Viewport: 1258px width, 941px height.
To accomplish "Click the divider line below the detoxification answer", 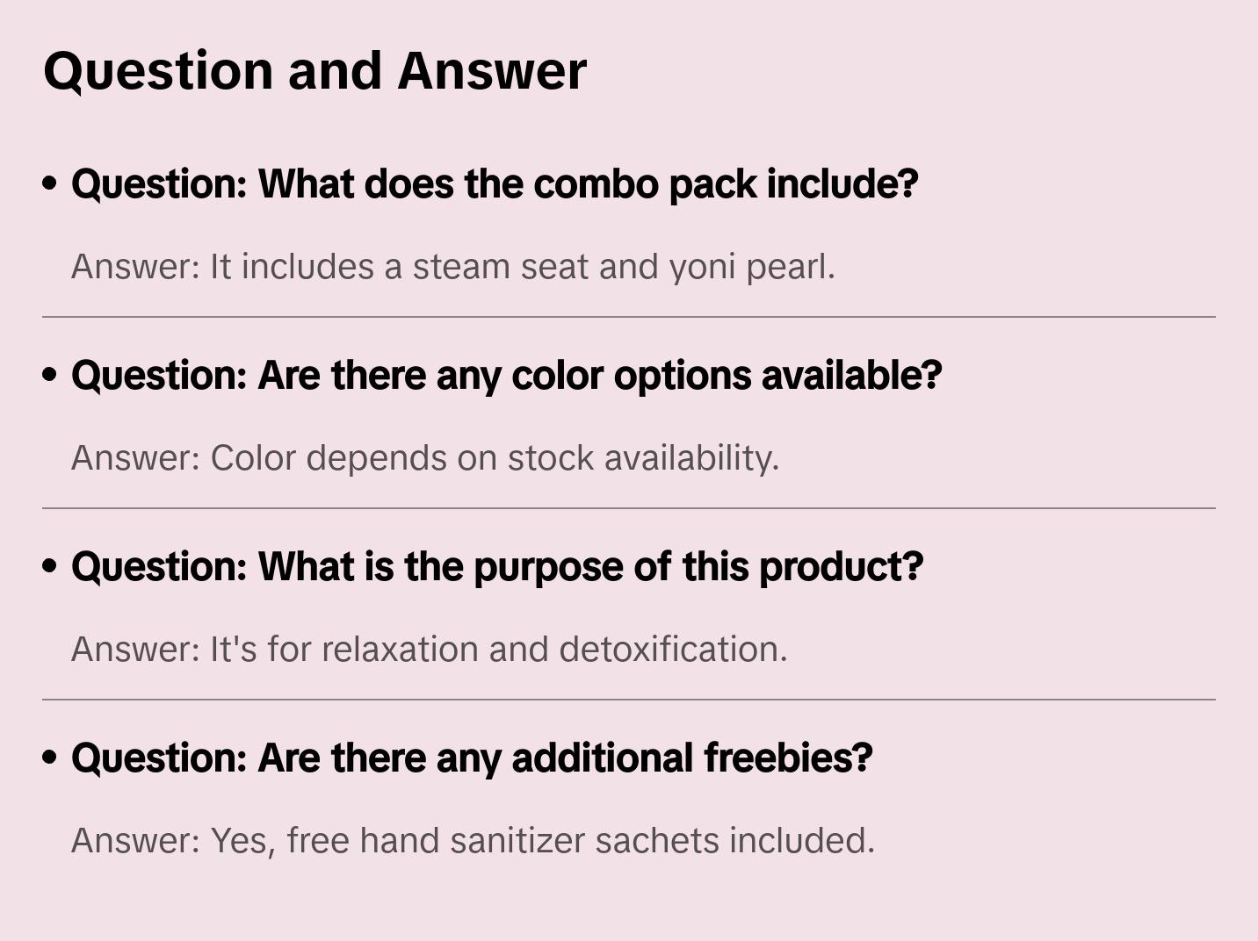I will point(629,700).
